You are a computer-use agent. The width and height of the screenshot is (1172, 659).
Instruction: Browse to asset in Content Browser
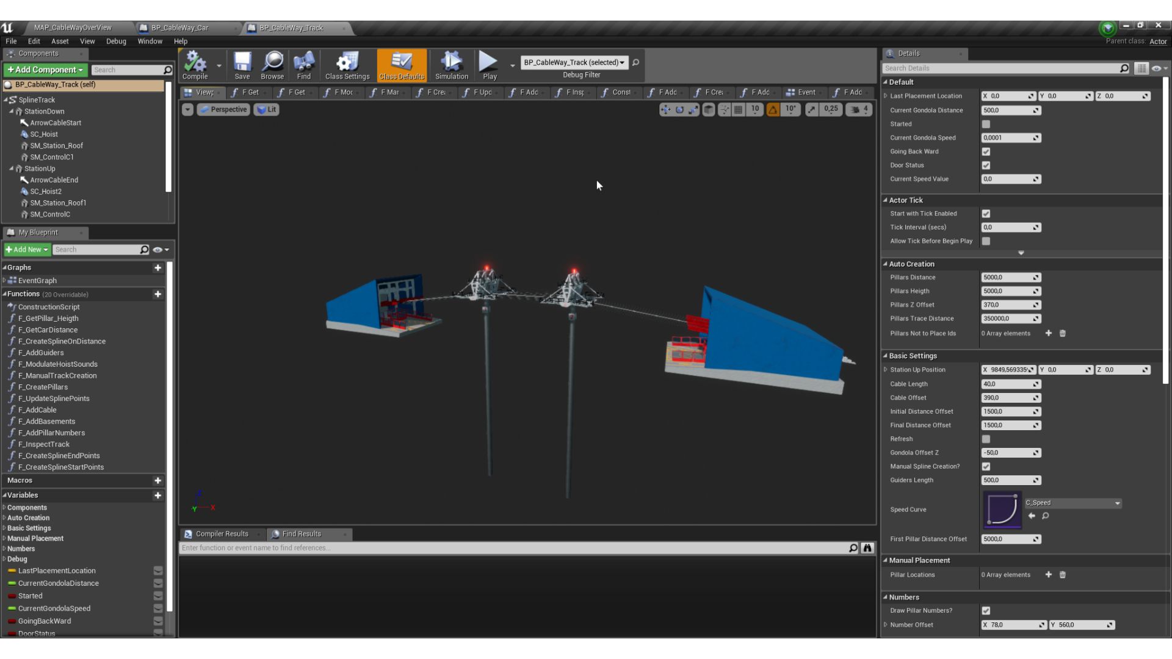coord(272,65)
